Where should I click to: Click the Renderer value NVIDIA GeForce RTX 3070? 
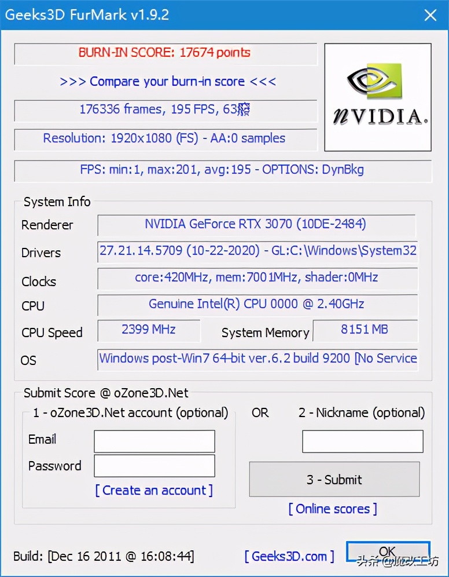(x=256, y=225)
